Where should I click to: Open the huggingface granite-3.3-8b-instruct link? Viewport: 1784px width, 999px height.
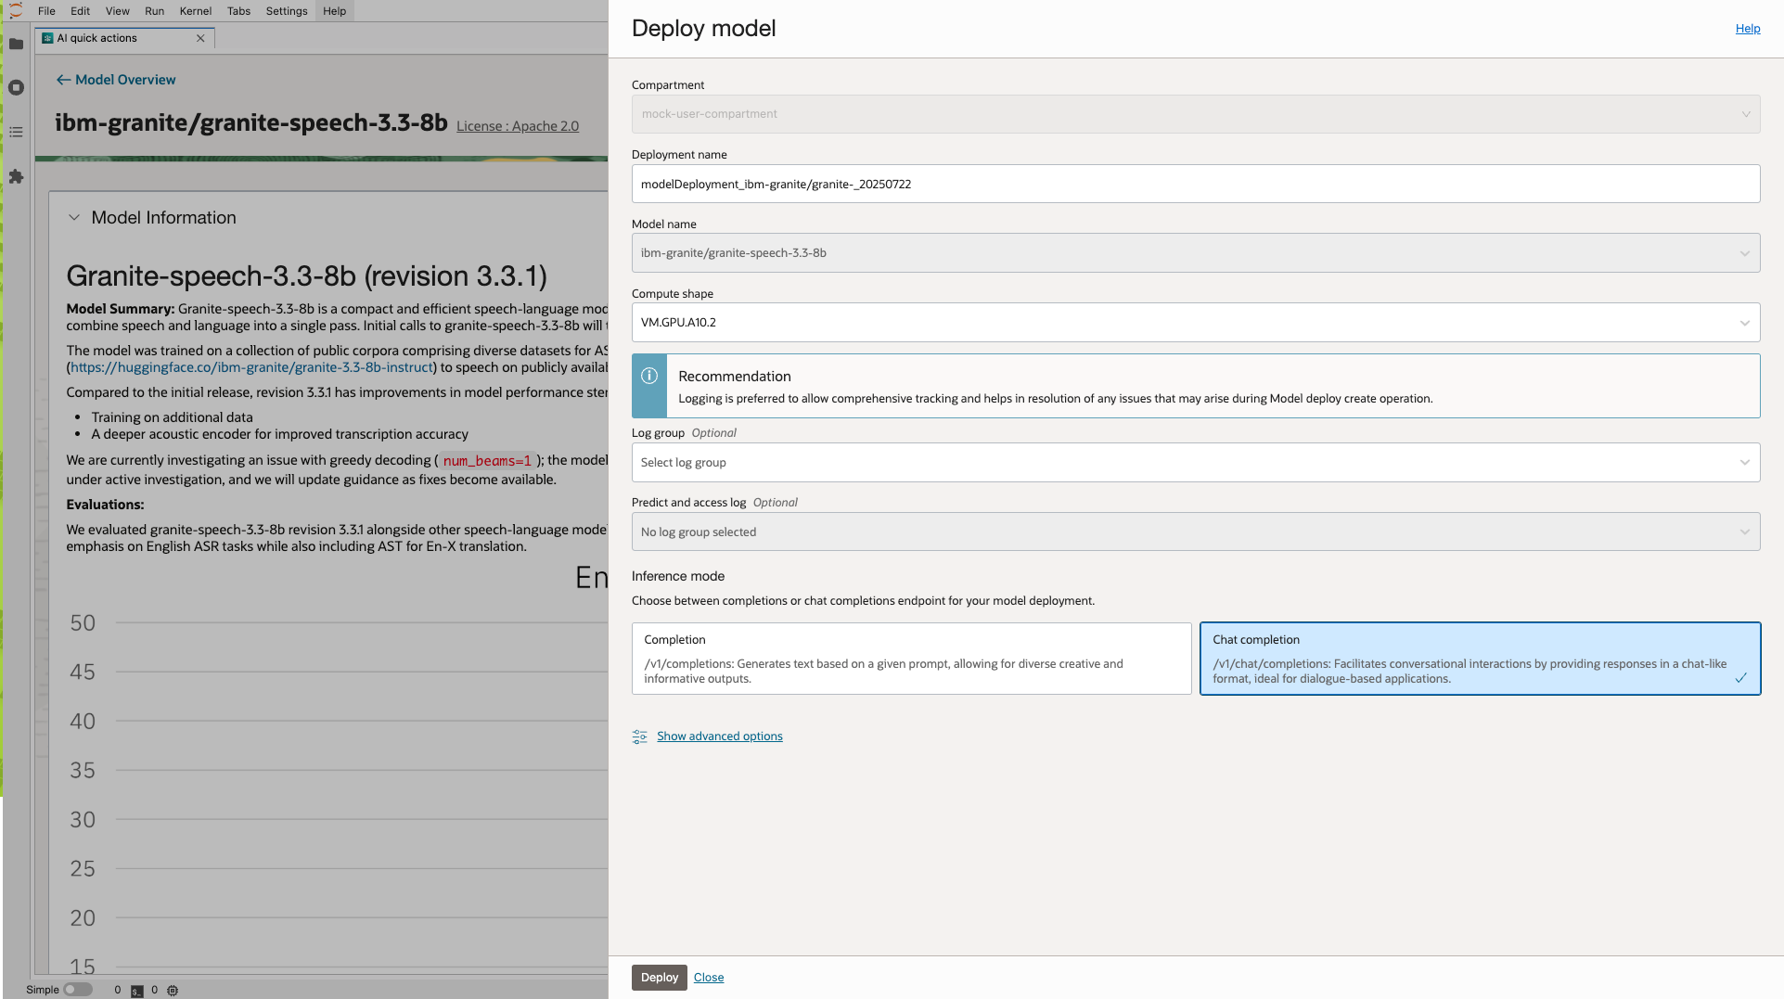(x=252, y=367)
